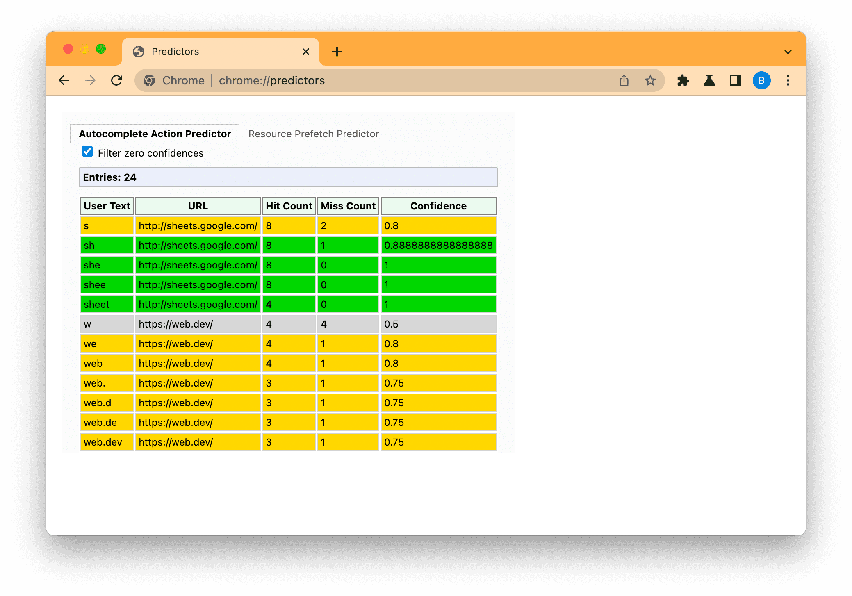Viewport: 852px width, 596px height.
Task: Click the screenshot or share icon
Action: point(624,80)
